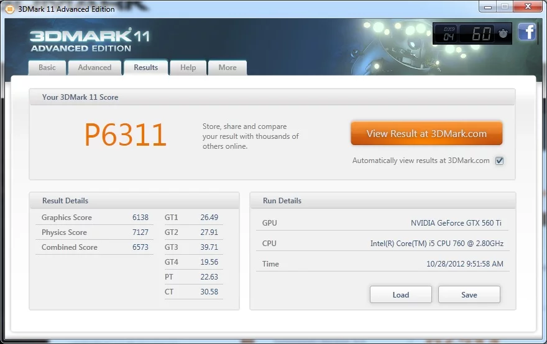The image size is (547, 344).
Task: Click the Load button
Action: [x=400, y=294]
